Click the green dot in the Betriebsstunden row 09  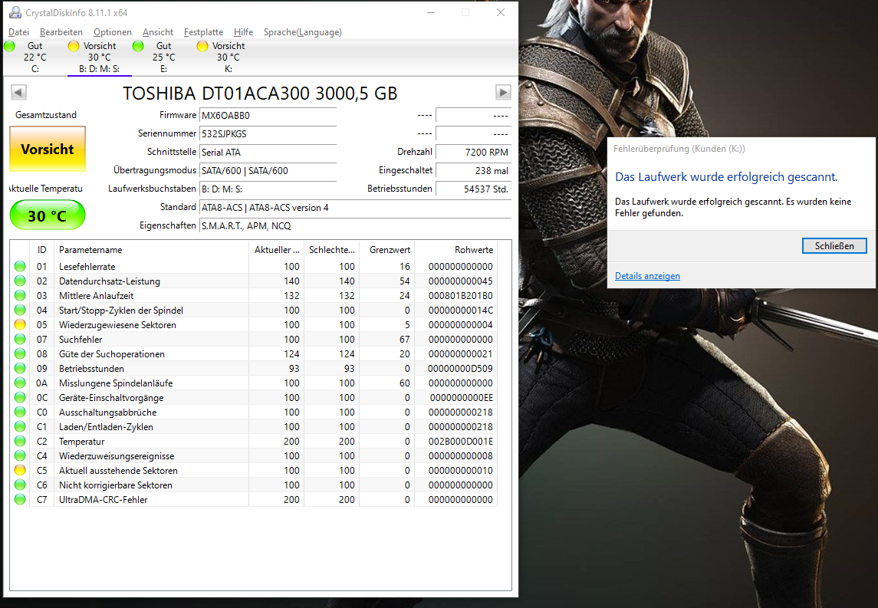tap(20, 368)
